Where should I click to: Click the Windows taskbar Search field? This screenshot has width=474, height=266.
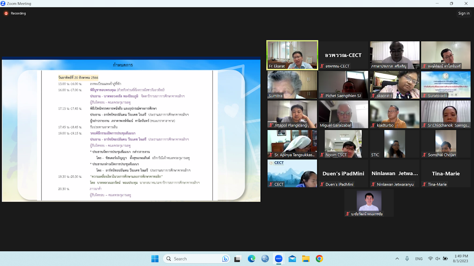195,259
